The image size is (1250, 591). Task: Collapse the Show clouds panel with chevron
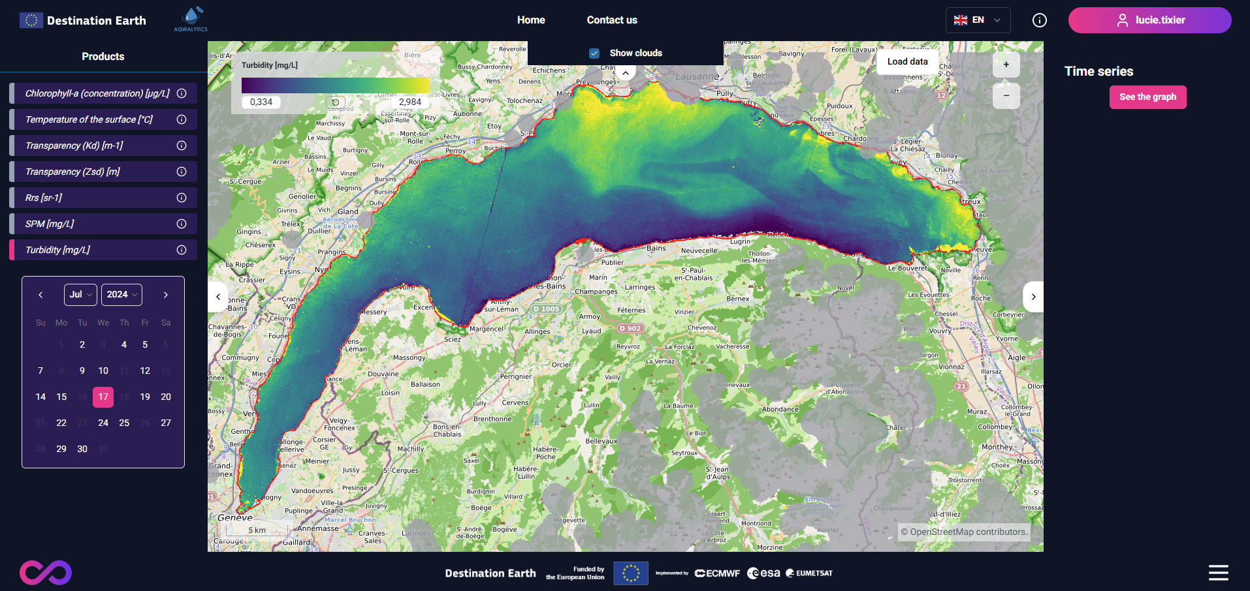626,73
